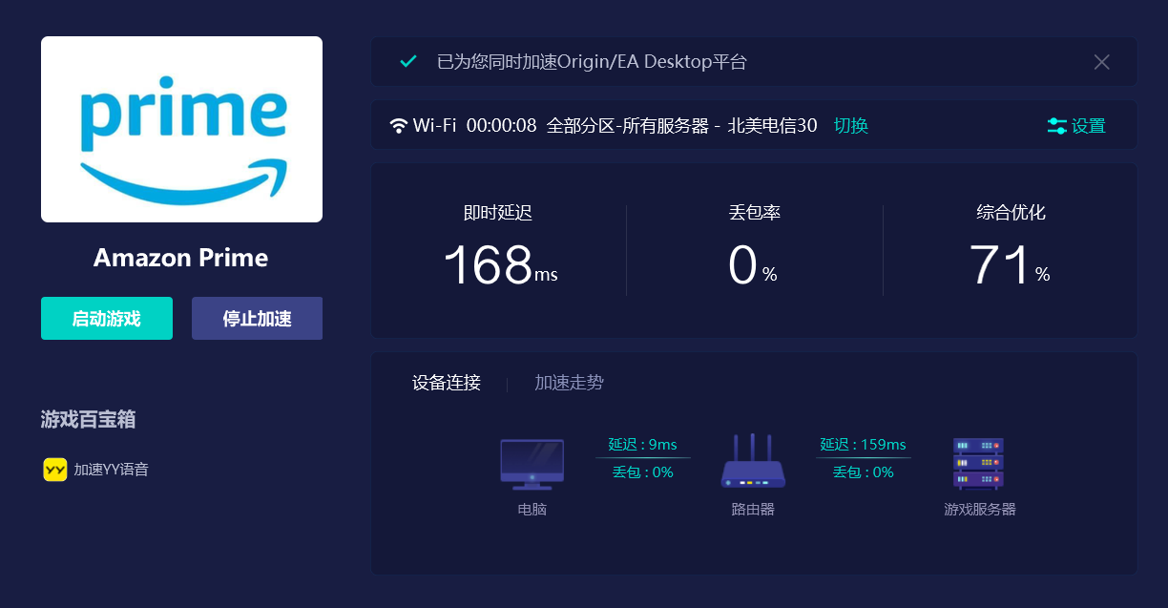Click the 游戏服务器 server icon
The height and width of the screenshot is (608, 1168).
tap(978, 463)
